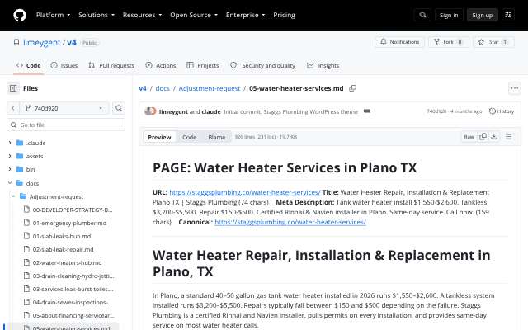The width and height of the screenshot is (528, 330).
Task: Open the URL staggsplumbing water-heater-services link
Action: point(245,192)
